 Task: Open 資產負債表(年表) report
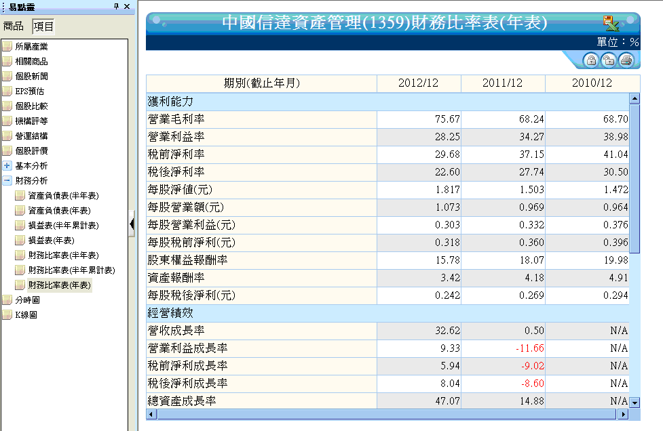(60, 210)
